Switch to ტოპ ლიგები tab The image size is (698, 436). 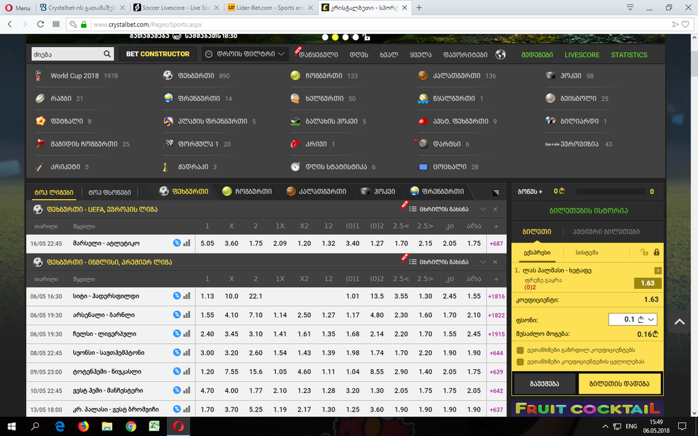click(x=54, y=192)
